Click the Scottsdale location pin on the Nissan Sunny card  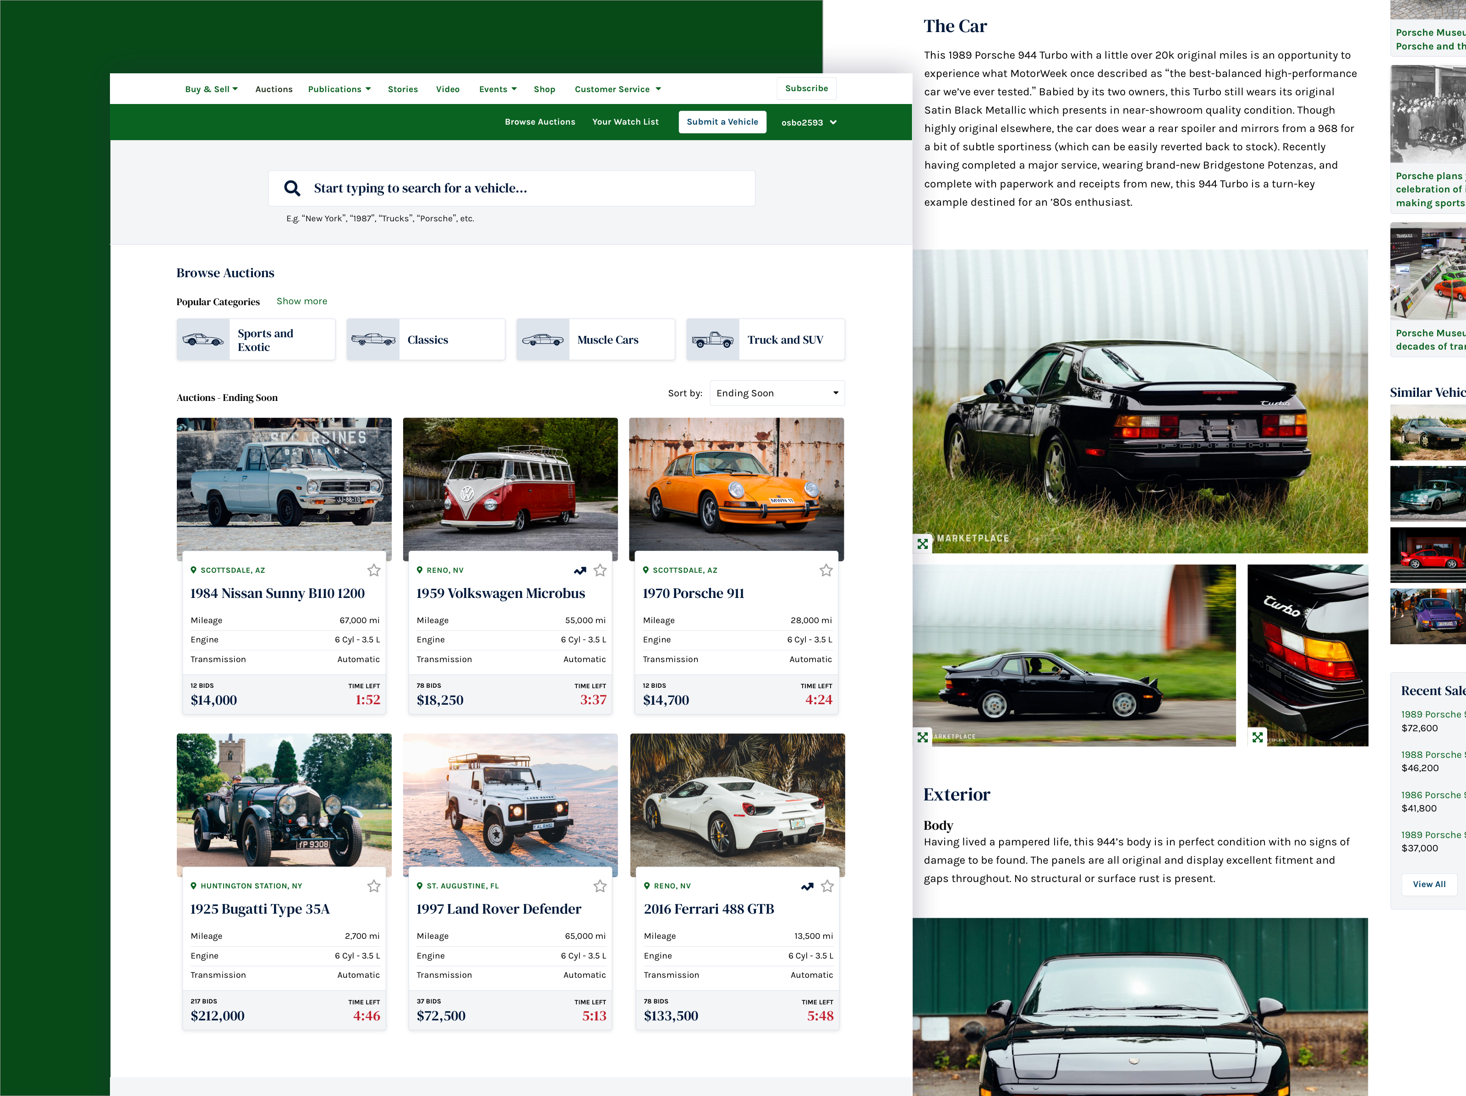[193, 570]
